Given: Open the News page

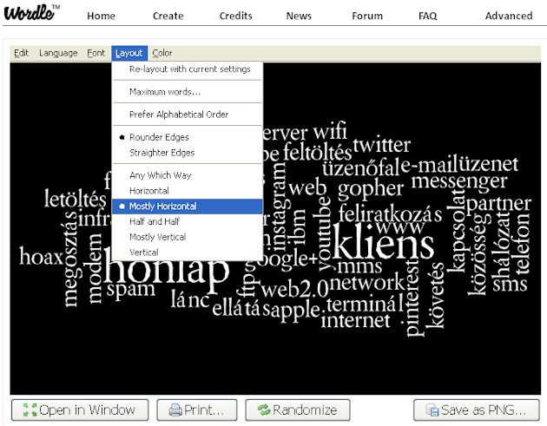Looking at the screenshot, I should (299, 16).
